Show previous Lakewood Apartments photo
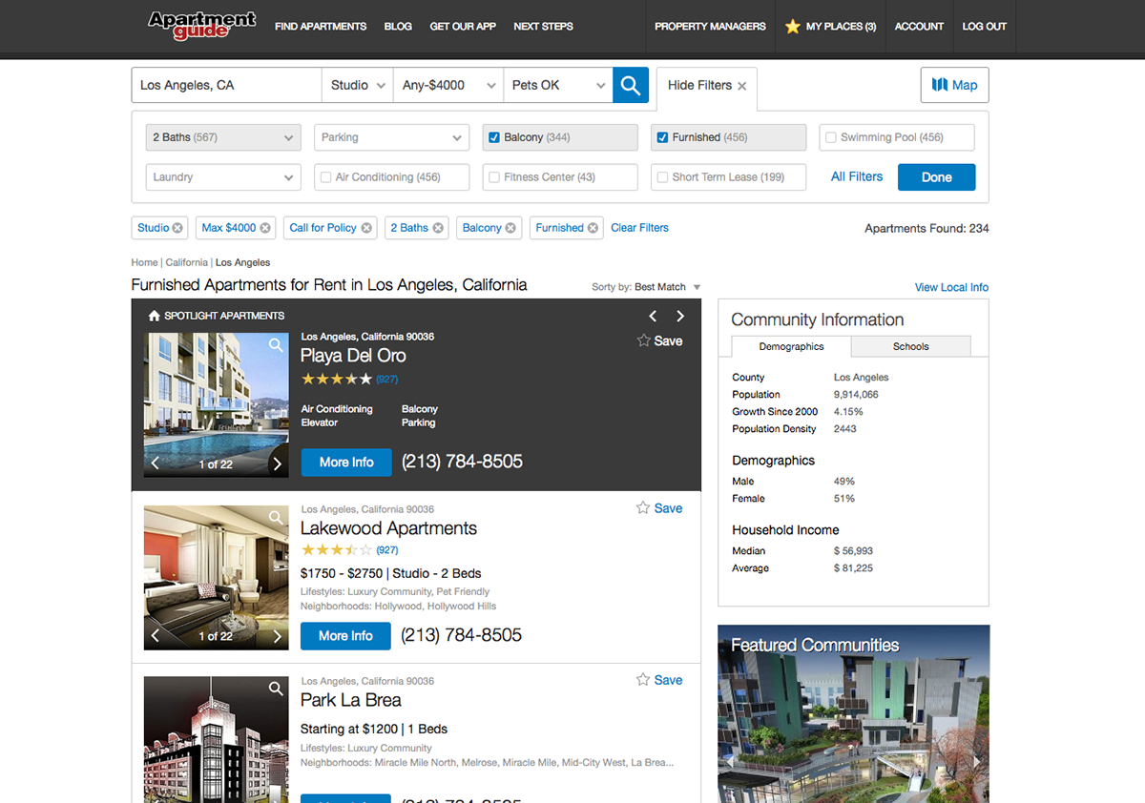Screen dimensions: 1145x803 click(156, 635)
